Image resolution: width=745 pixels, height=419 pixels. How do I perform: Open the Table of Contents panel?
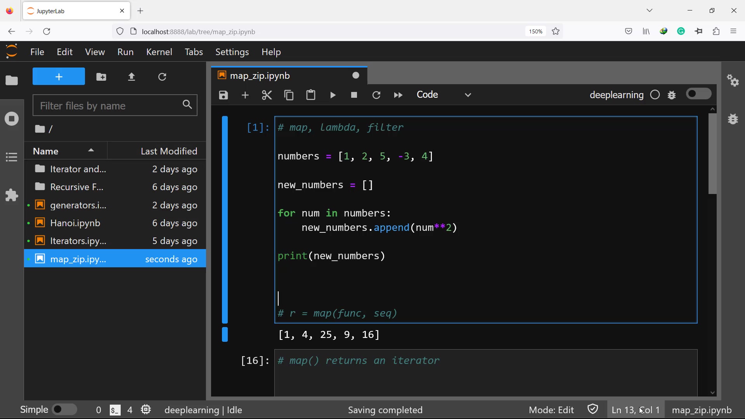12,157
